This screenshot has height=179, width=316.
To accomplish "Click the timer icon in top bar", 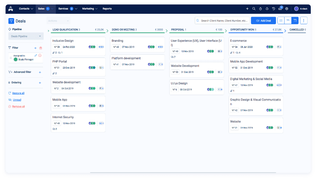I will click(x=260, y=9).
